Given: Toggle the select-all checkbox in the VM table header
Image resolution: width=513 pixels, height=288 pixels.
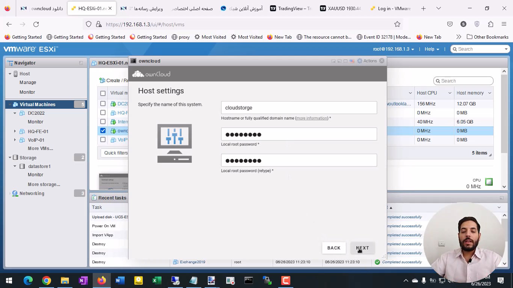Looking at the screenshot, I should coord(103,93).
